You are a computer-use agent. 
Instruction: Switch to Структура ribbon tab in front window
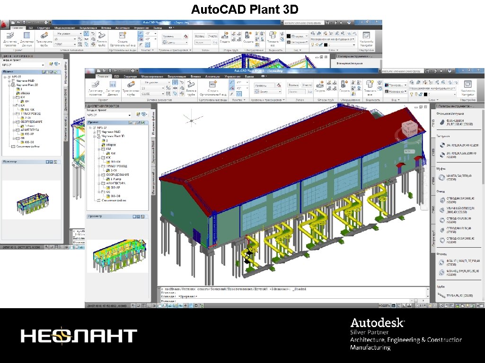tap(130, 76)
